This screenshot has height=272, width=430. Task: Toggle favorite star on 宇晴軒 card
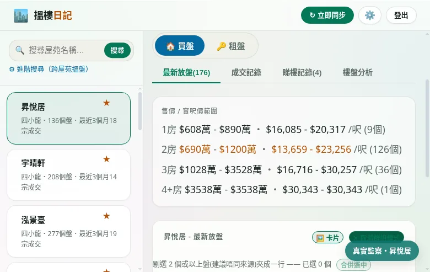click(106, 159)
